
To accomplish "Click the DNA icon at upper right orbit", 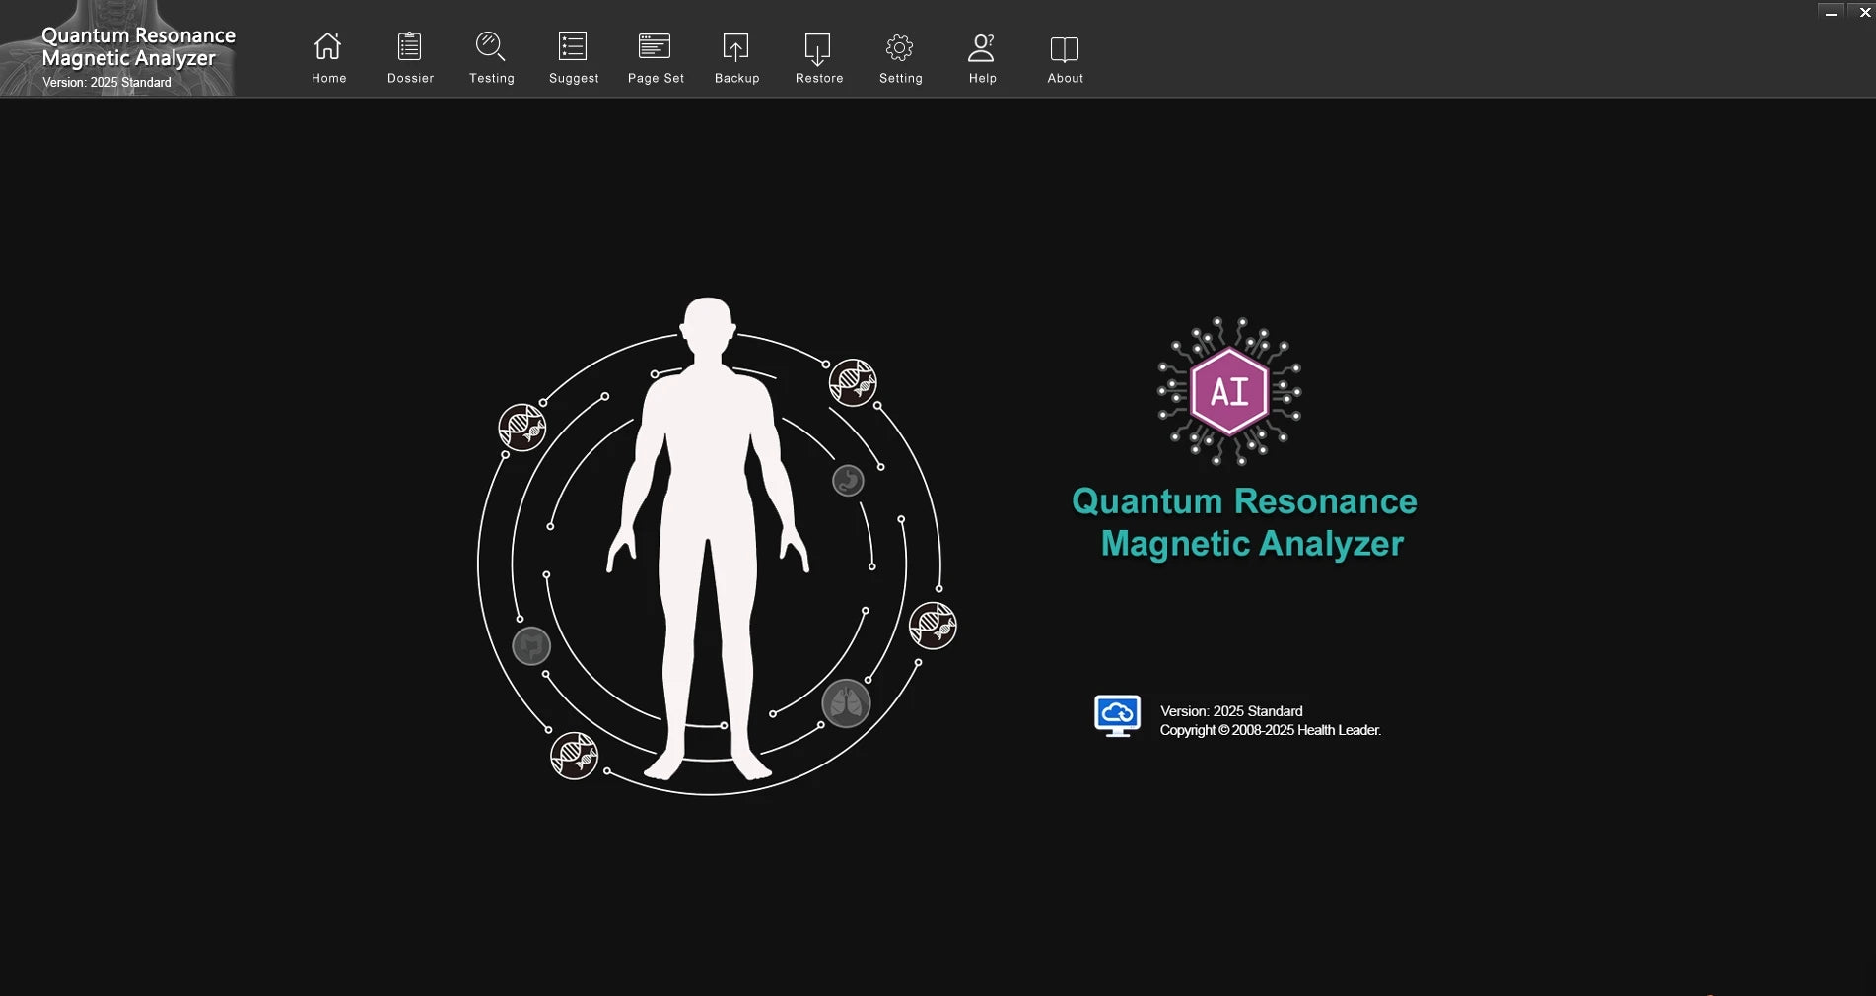I will (x=853, y=382).
